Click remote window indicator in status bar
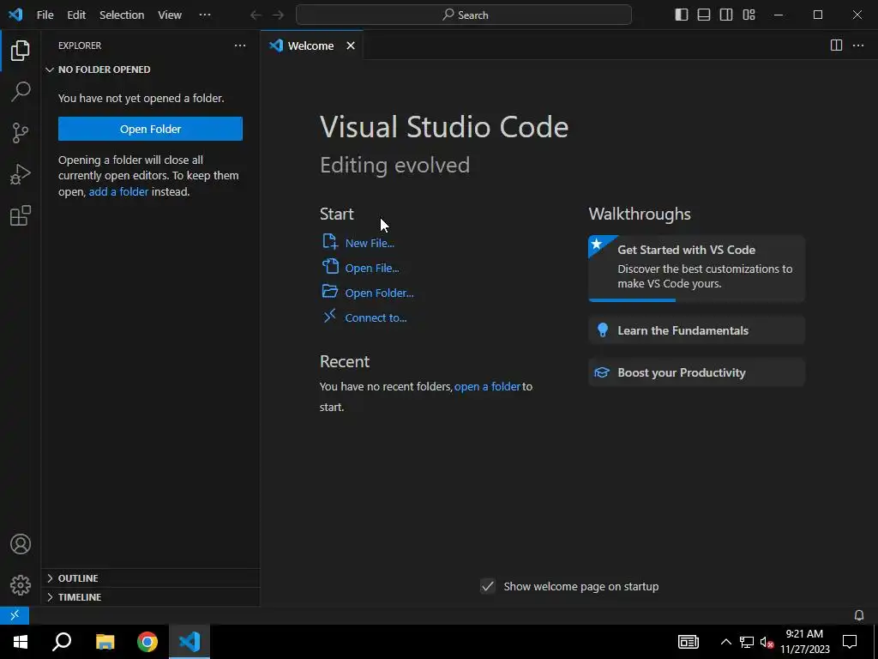 (15, 614)
